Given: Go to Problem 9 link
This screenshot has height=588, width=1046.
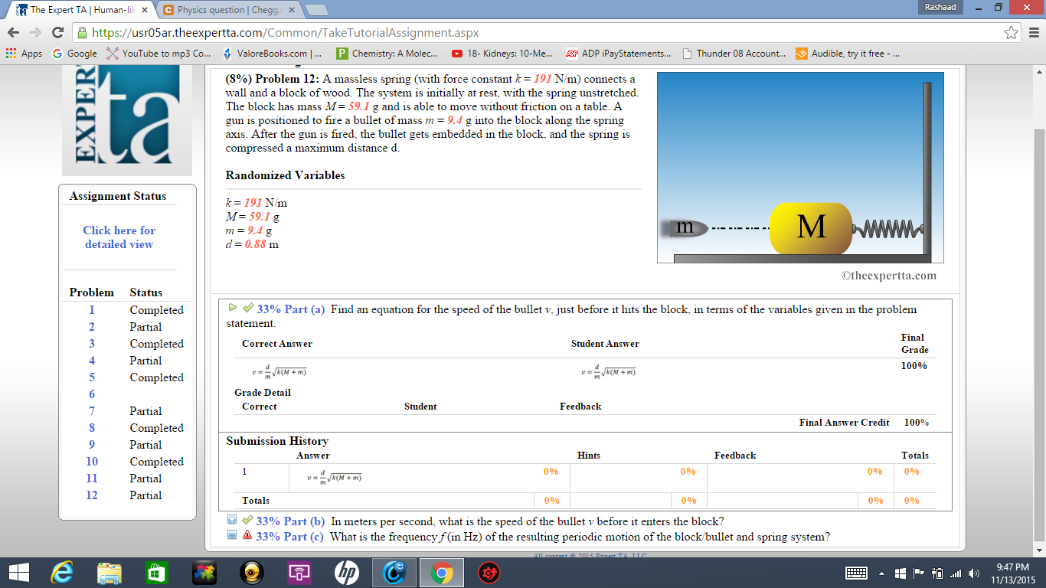Looking at the screenshot, I should (x=92, y=445).
